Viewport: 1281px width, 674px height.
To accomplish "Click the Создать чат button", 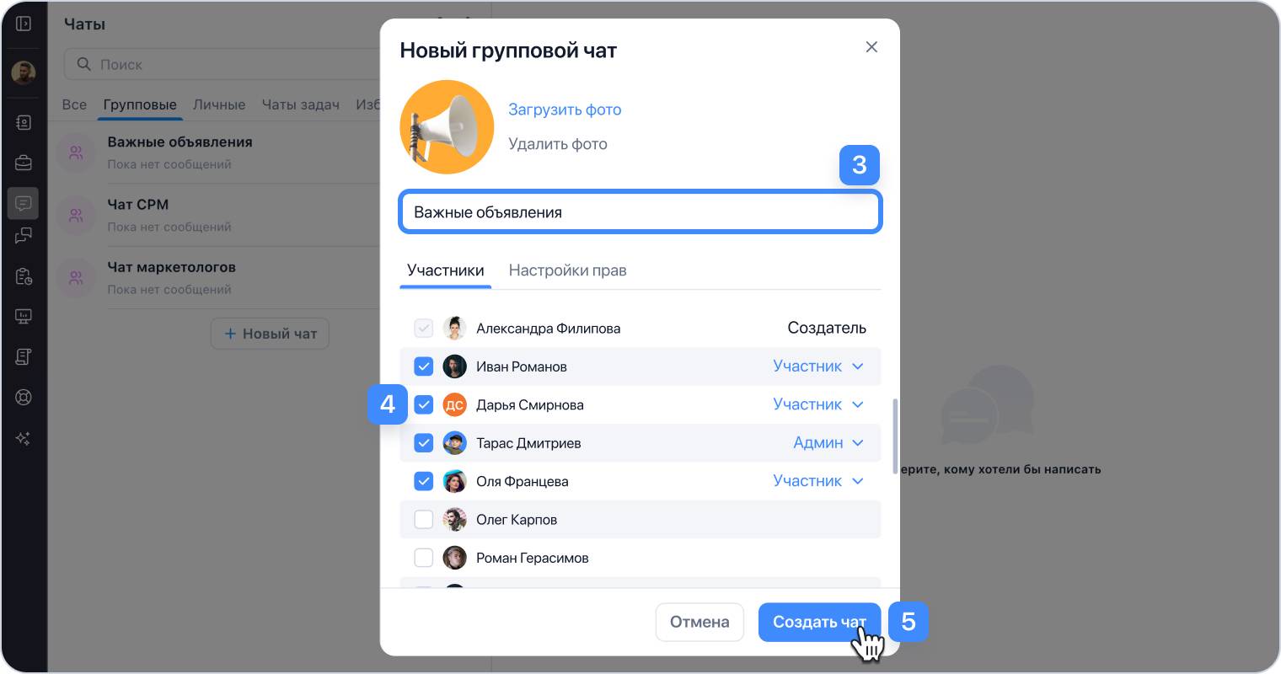I will pos(818,622).
